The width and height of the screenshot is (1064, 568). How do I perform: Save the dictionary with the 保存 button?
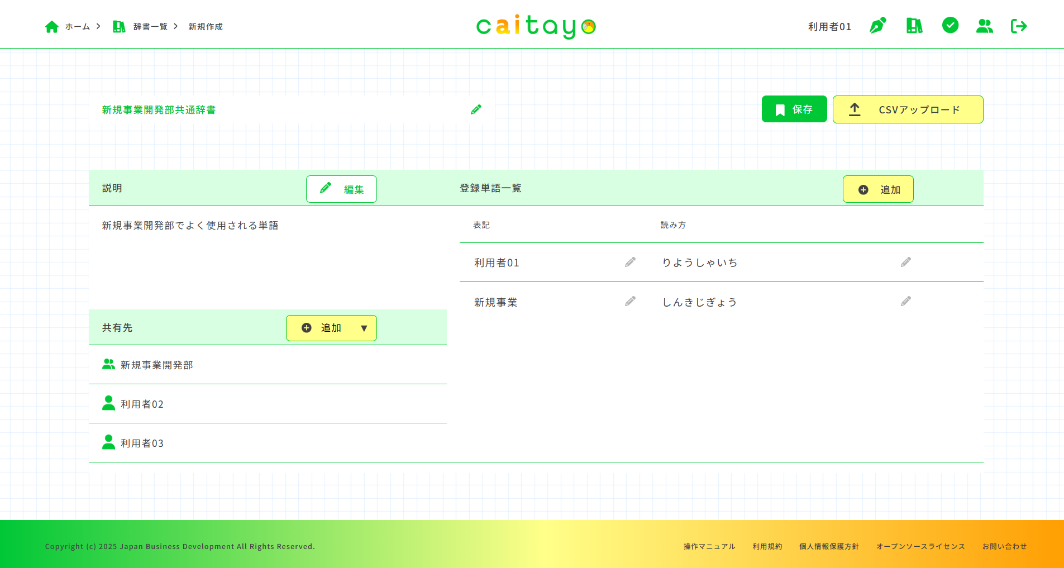point(794,109)
